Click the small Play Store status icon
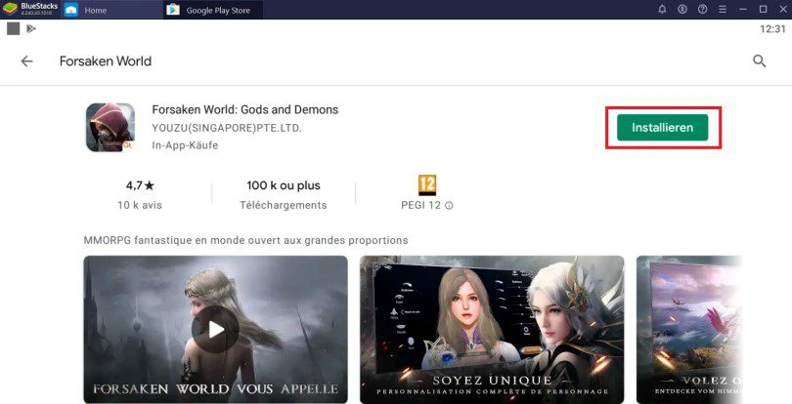Image resolution: width=792 pixels, height=404 pixels. 31,28
